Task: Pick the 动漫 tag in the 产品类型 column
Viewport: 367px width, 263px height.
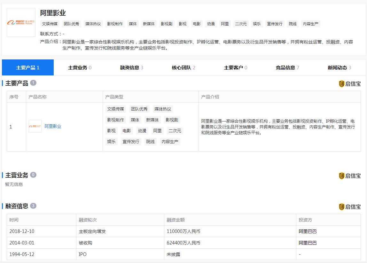Action: click(142, 131)
